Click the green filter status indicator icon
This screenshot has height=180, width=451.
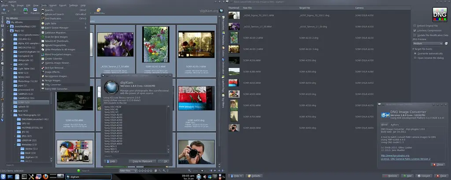tap(78, 170)
